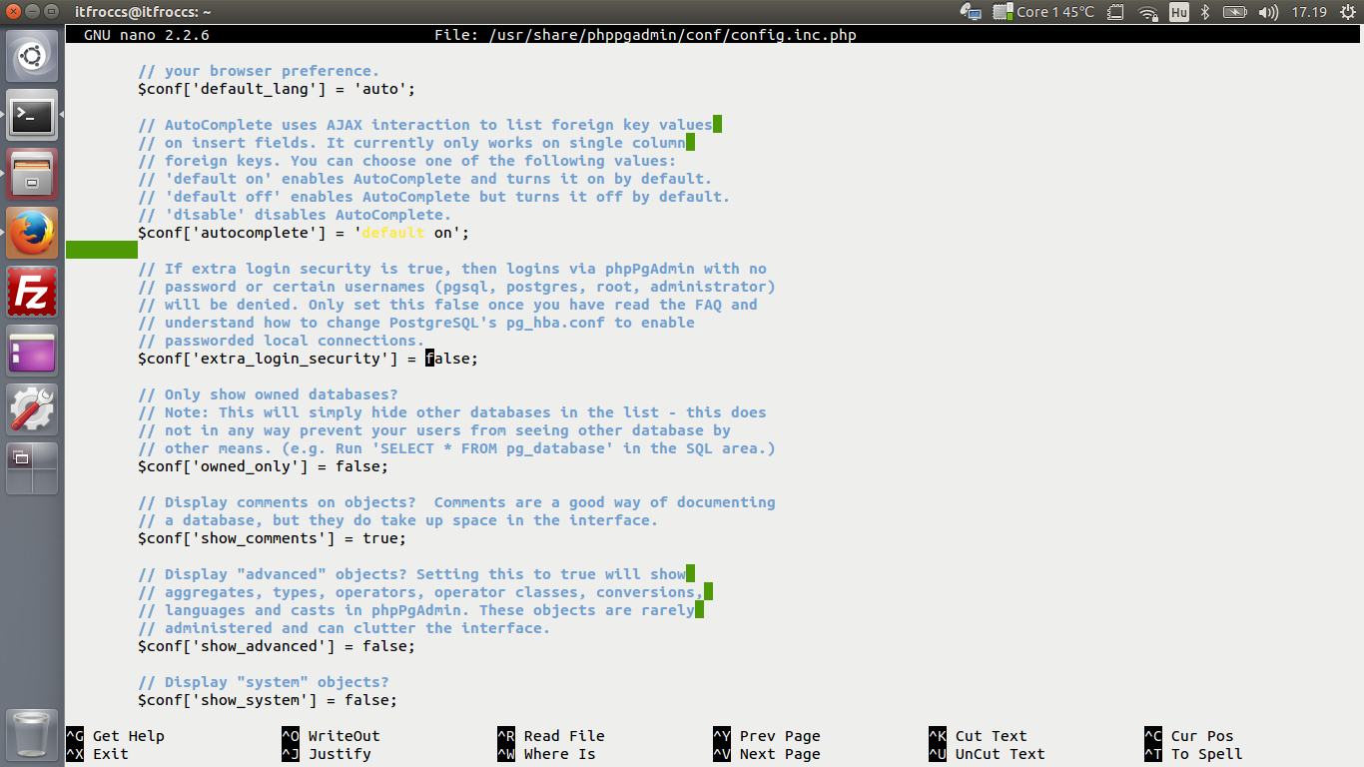The image size is (1364, 767).
Task: Open the battery indicator menu
Action: pyautogui.click(x=1236, y=12)
